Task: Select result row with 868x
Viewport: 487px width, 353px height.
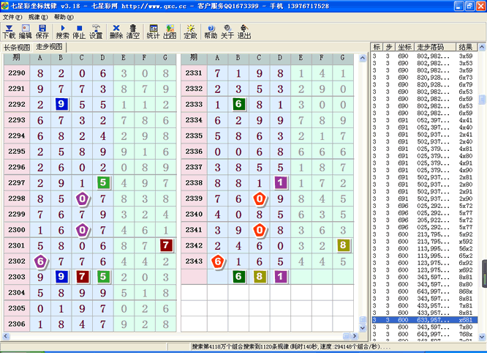Action: click(x=425, y=291)
